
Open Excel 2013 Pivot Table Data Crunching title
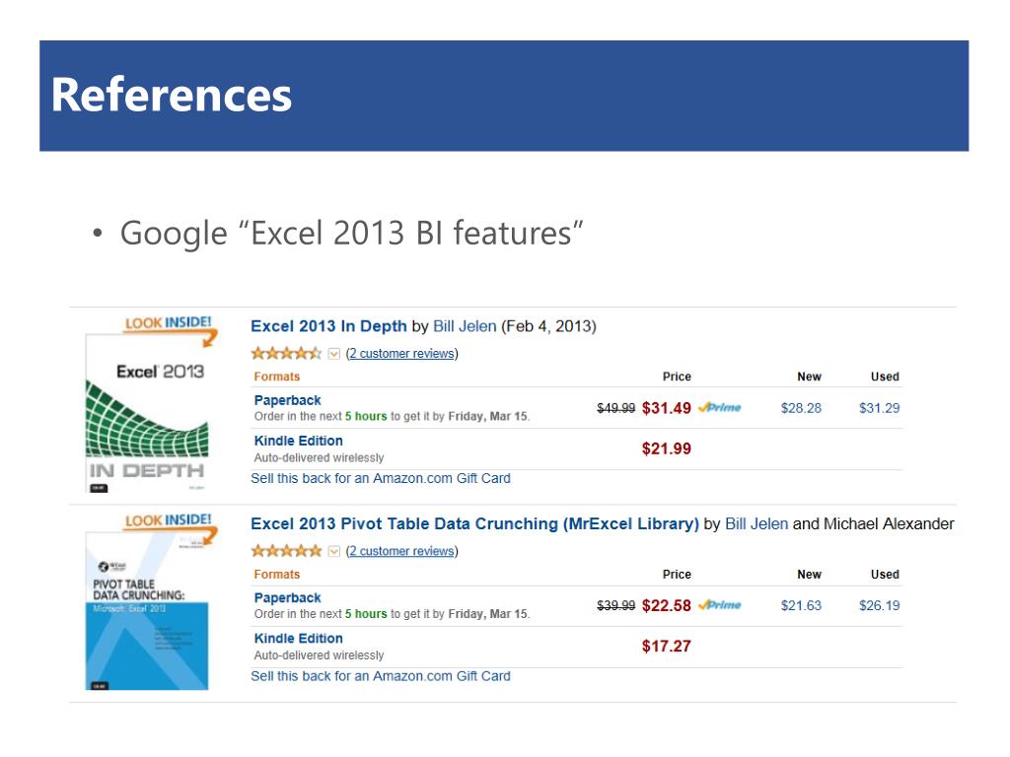[x=474, y=523]
